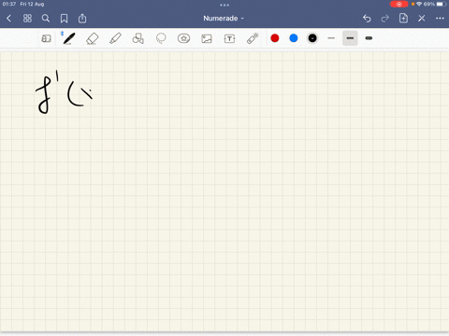Tap the 01:37 clock in status bar

(x=9, y=4)
